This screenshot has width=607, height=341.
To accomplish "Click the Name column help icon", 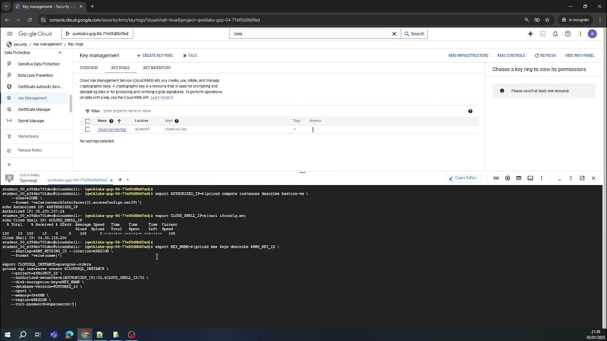I will tap(111, 121).
